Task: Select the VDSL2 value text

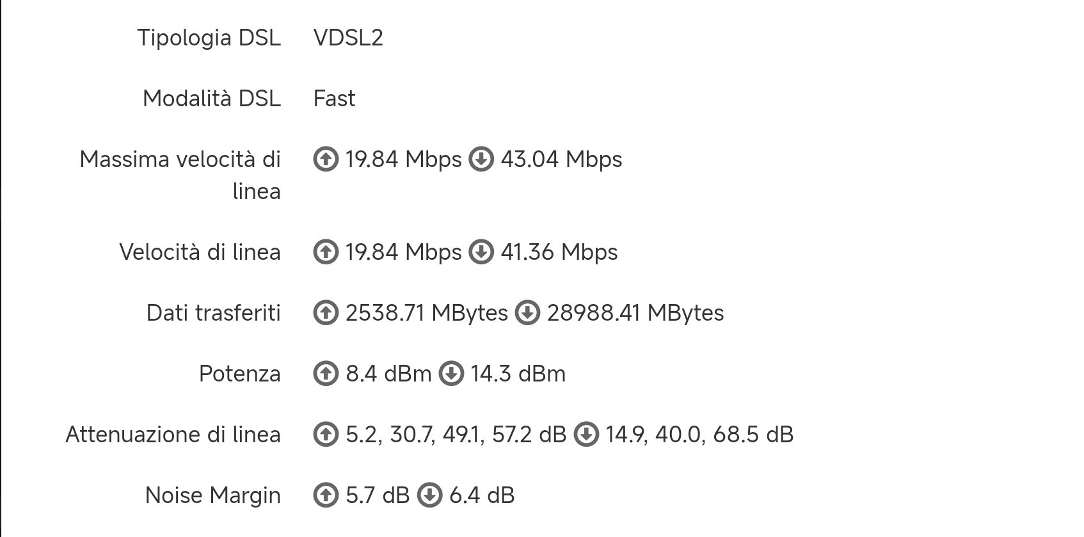Action: pyautogui.click(x=348, y=38)
